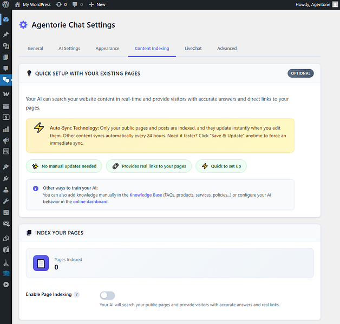Open Tools wrench sidebar icon
Viewport: 340px width, 324px height.
6,201
